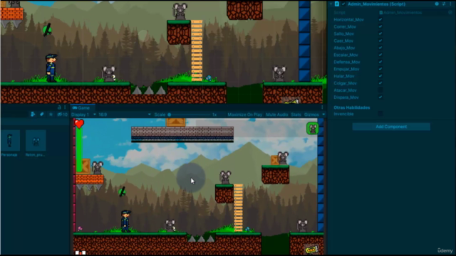Uncheck the Horizontal_Mov checkbox
This screenshot has height=256, width=456.
tap(380, 19)
